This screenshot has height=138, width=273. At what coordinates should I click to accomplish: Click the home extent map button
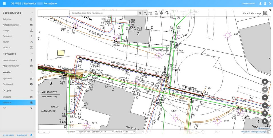265,82
